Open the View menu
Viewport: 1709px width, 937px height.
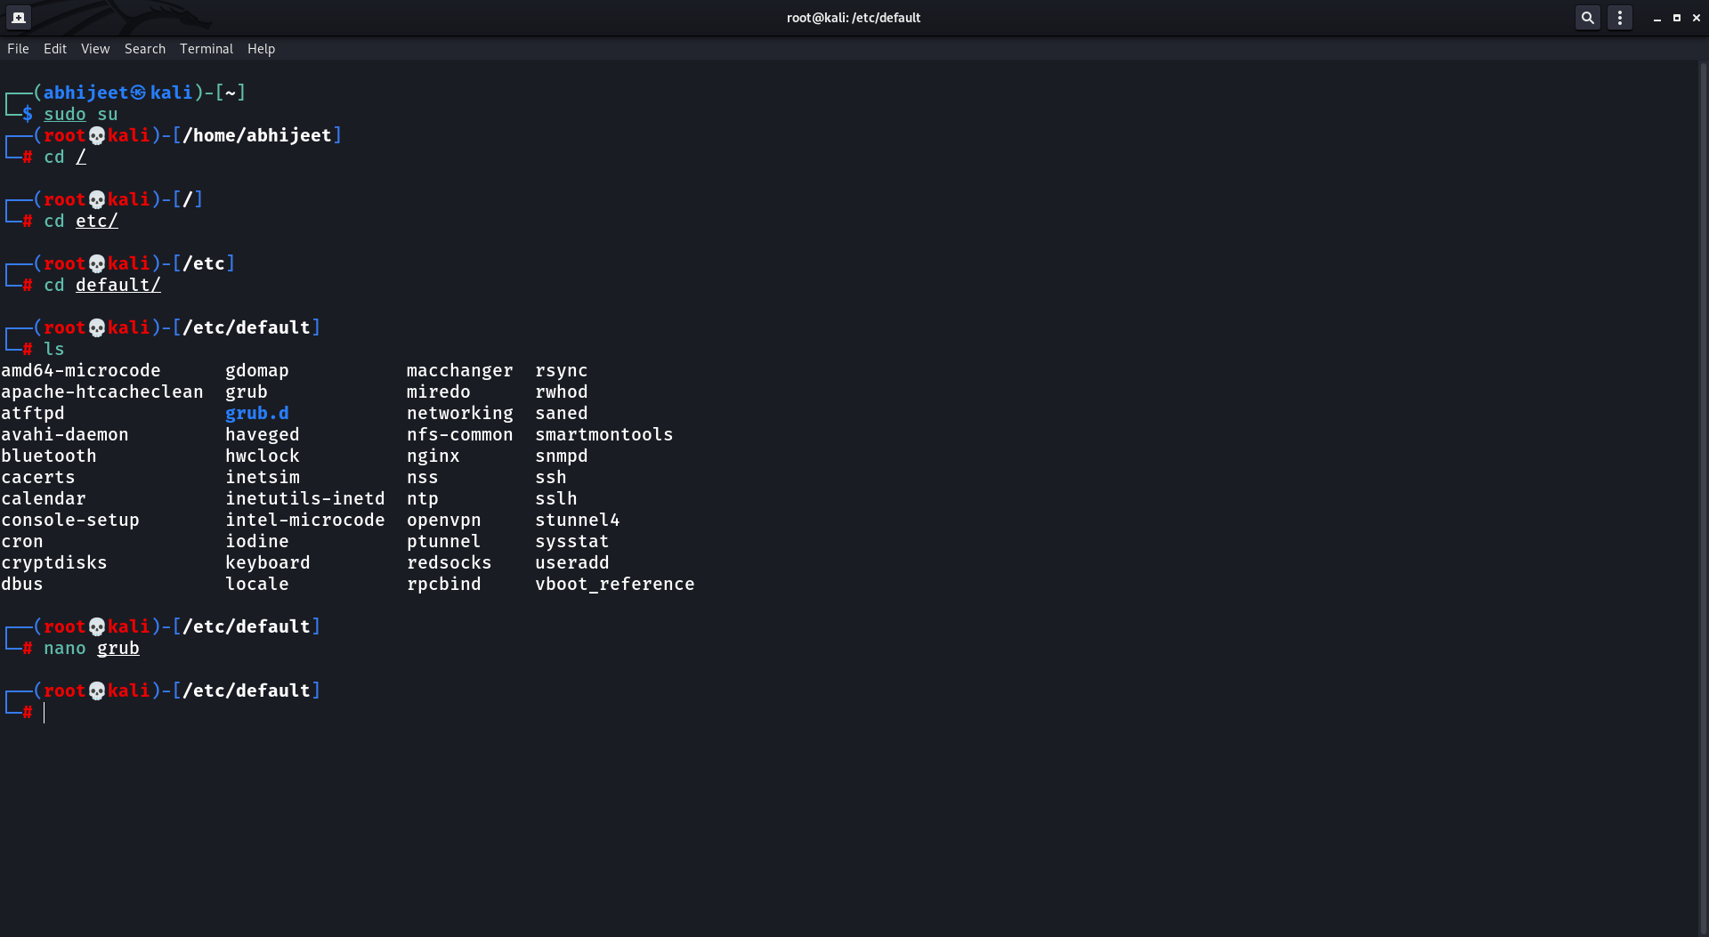(x=94, y=49)
